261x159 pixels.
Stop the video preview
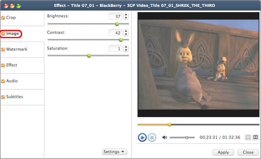tap(152, 137)
